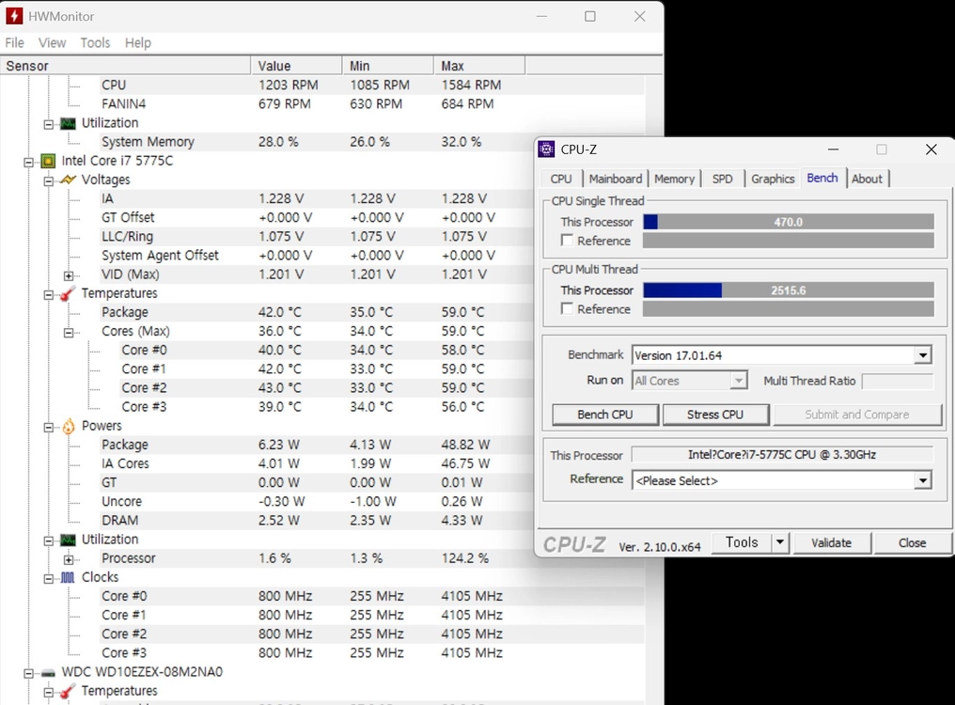Click the Max column header
955x705 pixels.
pyautogui.click(x=479, y=65)
